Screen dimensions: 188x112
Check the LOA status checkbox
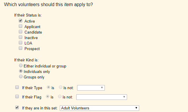pyautogui.click(x=21, y=43)
